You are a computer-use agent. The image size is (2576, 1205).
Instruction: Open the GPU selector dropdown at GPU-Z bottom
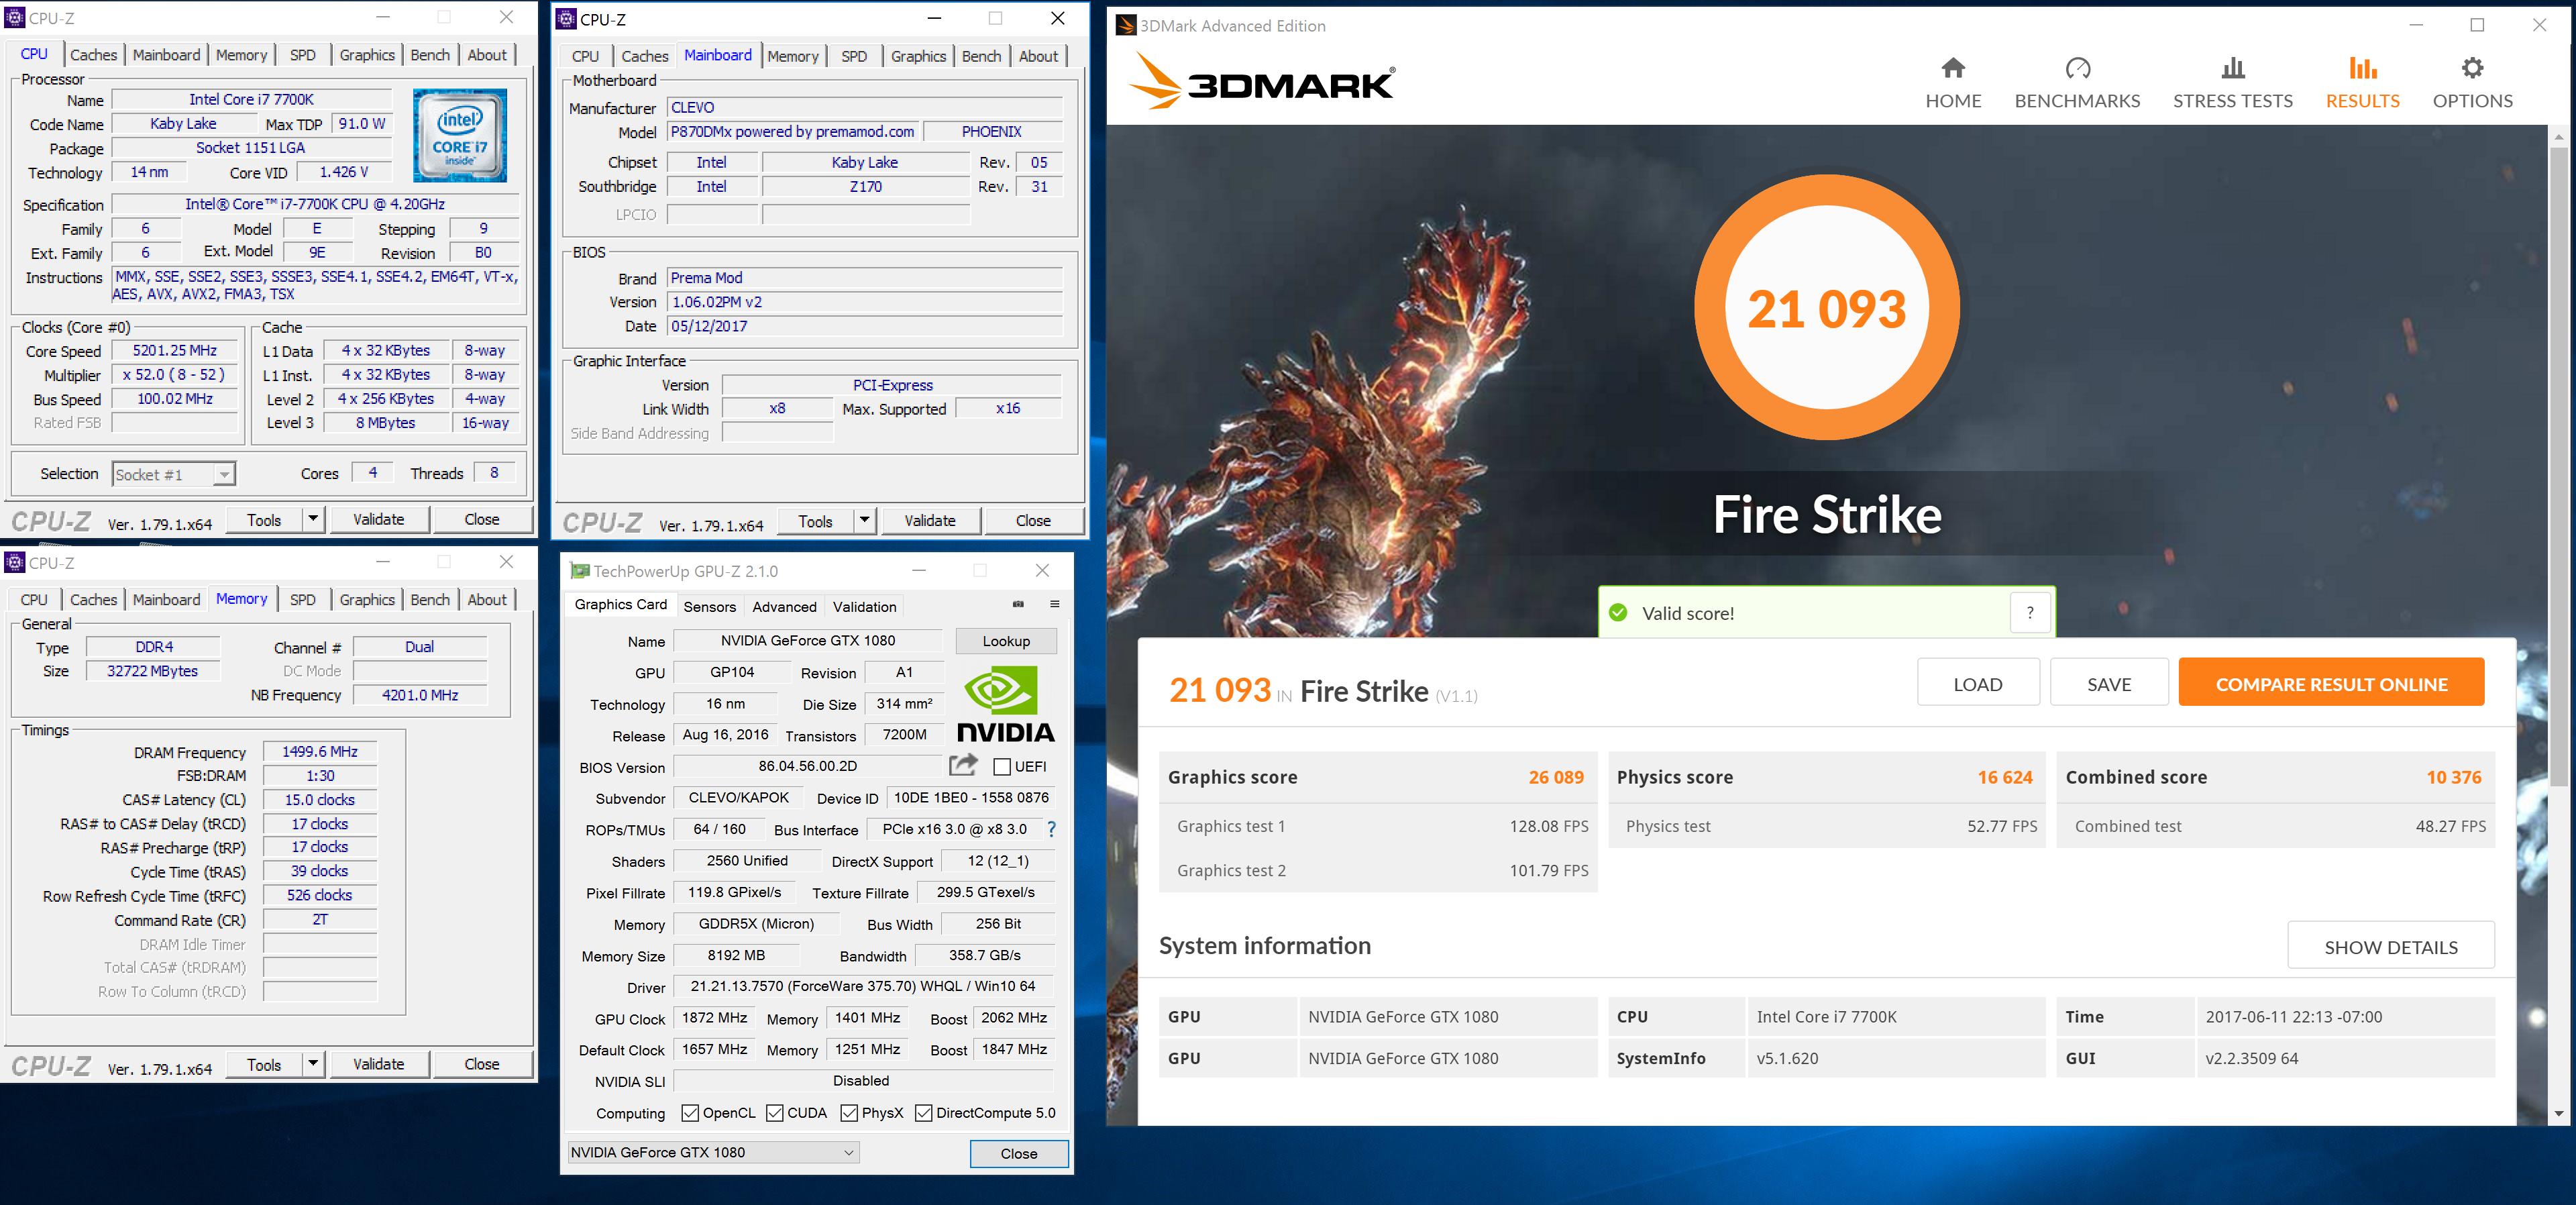848,1152
